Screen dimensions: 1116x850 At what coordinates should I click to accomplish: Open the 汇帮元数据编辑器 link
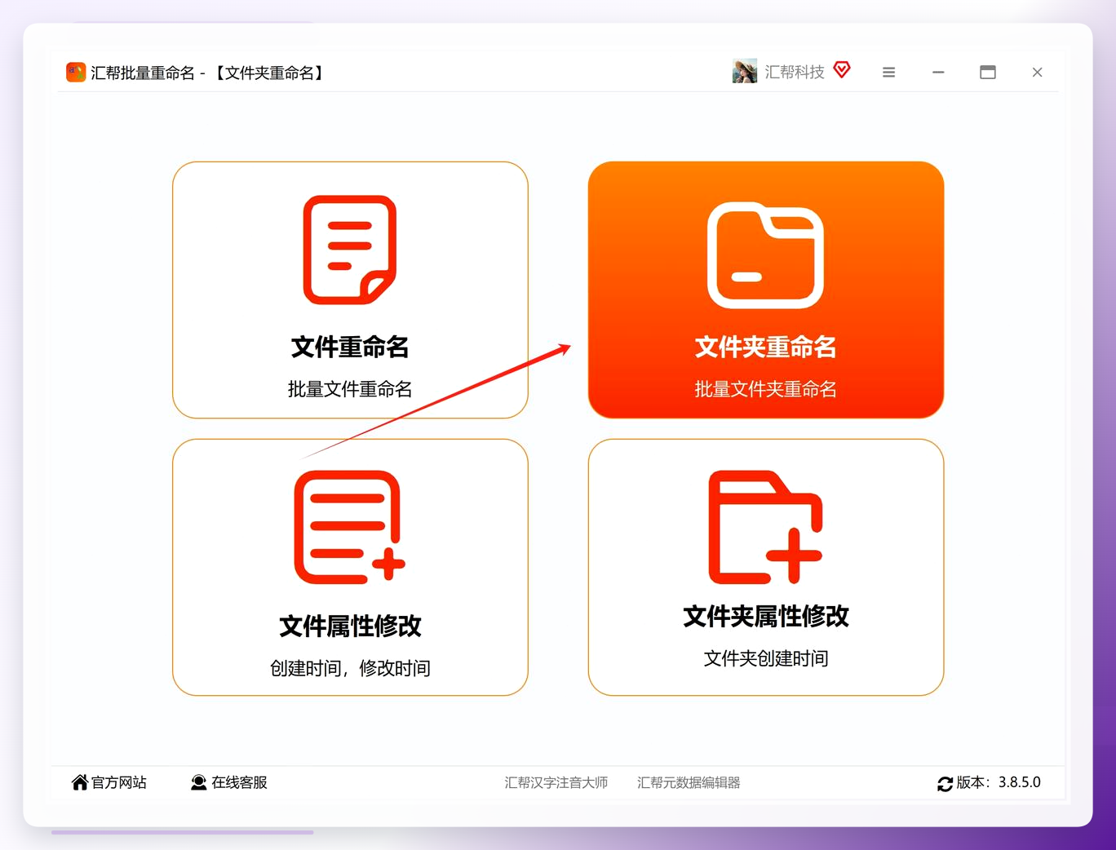tap(689, 782)
